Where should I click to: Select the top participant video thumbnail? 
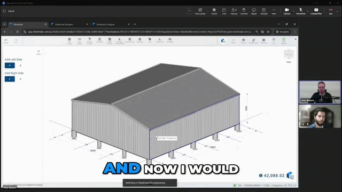coord(320,92)
